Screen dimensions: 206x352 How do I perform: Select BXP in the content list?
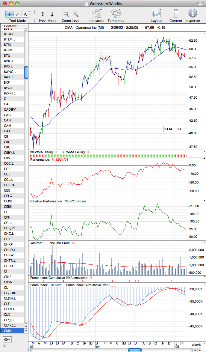(12, 82)
